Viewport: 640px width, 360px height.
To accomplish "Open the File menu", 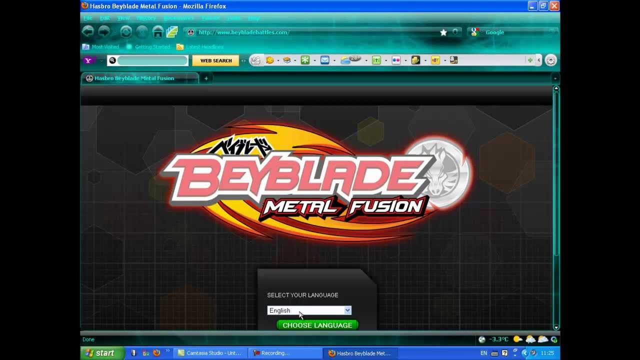I will click(88, 18).
